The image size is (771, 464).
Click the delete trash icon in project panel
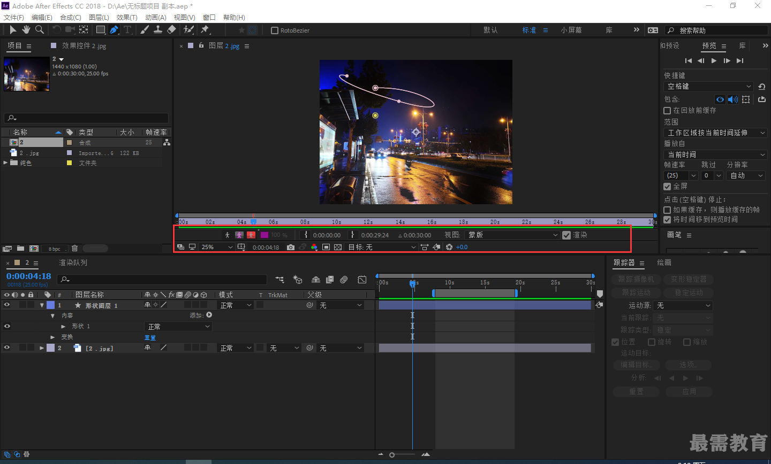[x=75, y=248]
